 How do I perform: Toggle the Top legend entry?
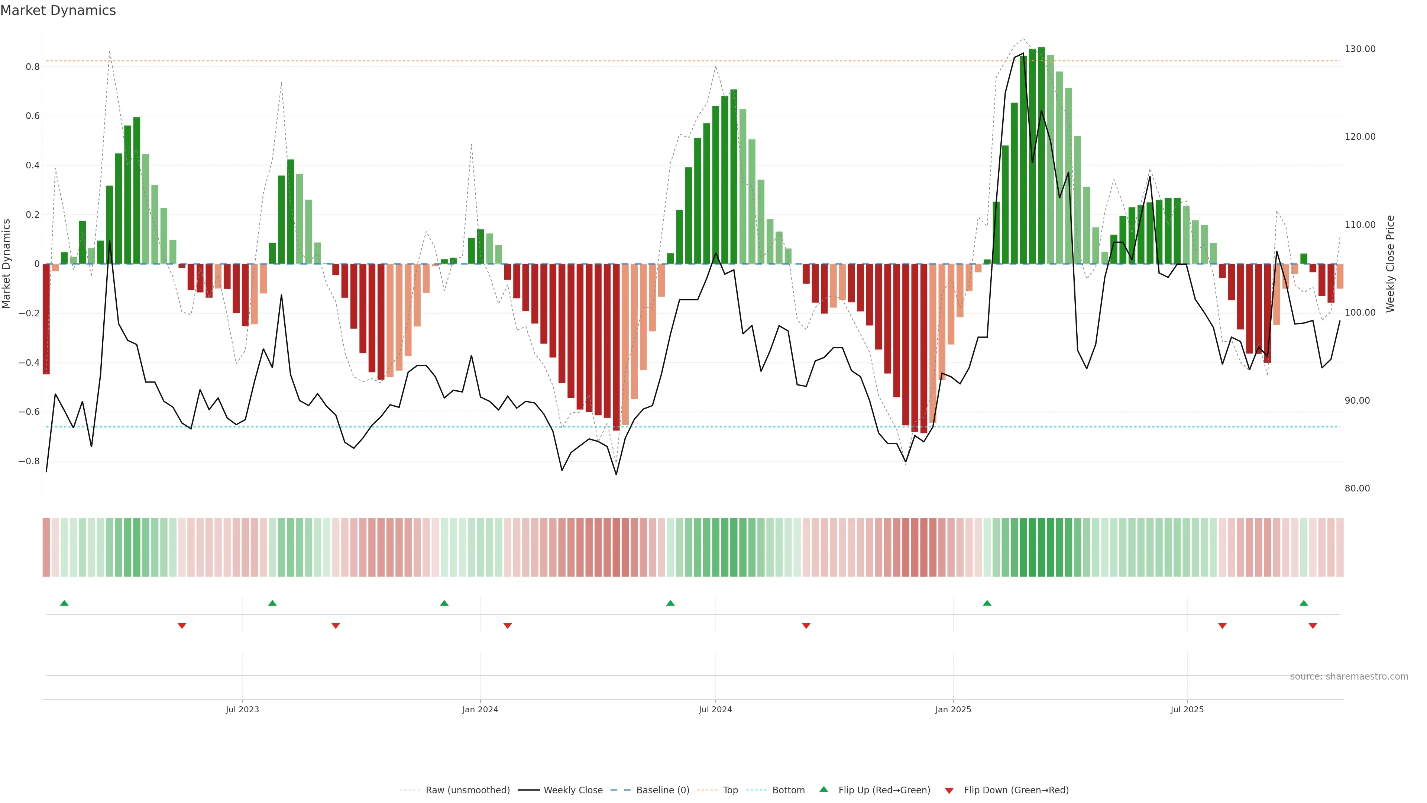[730, 790]
